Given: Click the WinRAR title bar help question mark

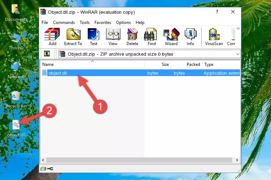Looking at the screenshot, I should click(x=217, y=12).
